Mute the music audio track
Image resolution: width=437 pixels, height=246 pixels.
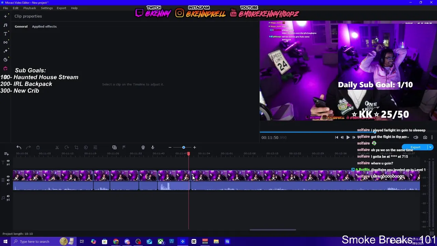[8, 196]
